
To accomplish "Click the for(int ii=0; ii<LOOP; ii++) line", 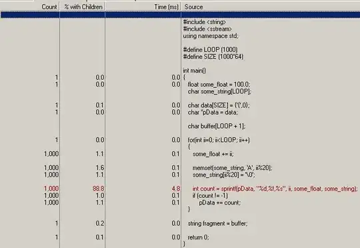I will pos(219,140).
